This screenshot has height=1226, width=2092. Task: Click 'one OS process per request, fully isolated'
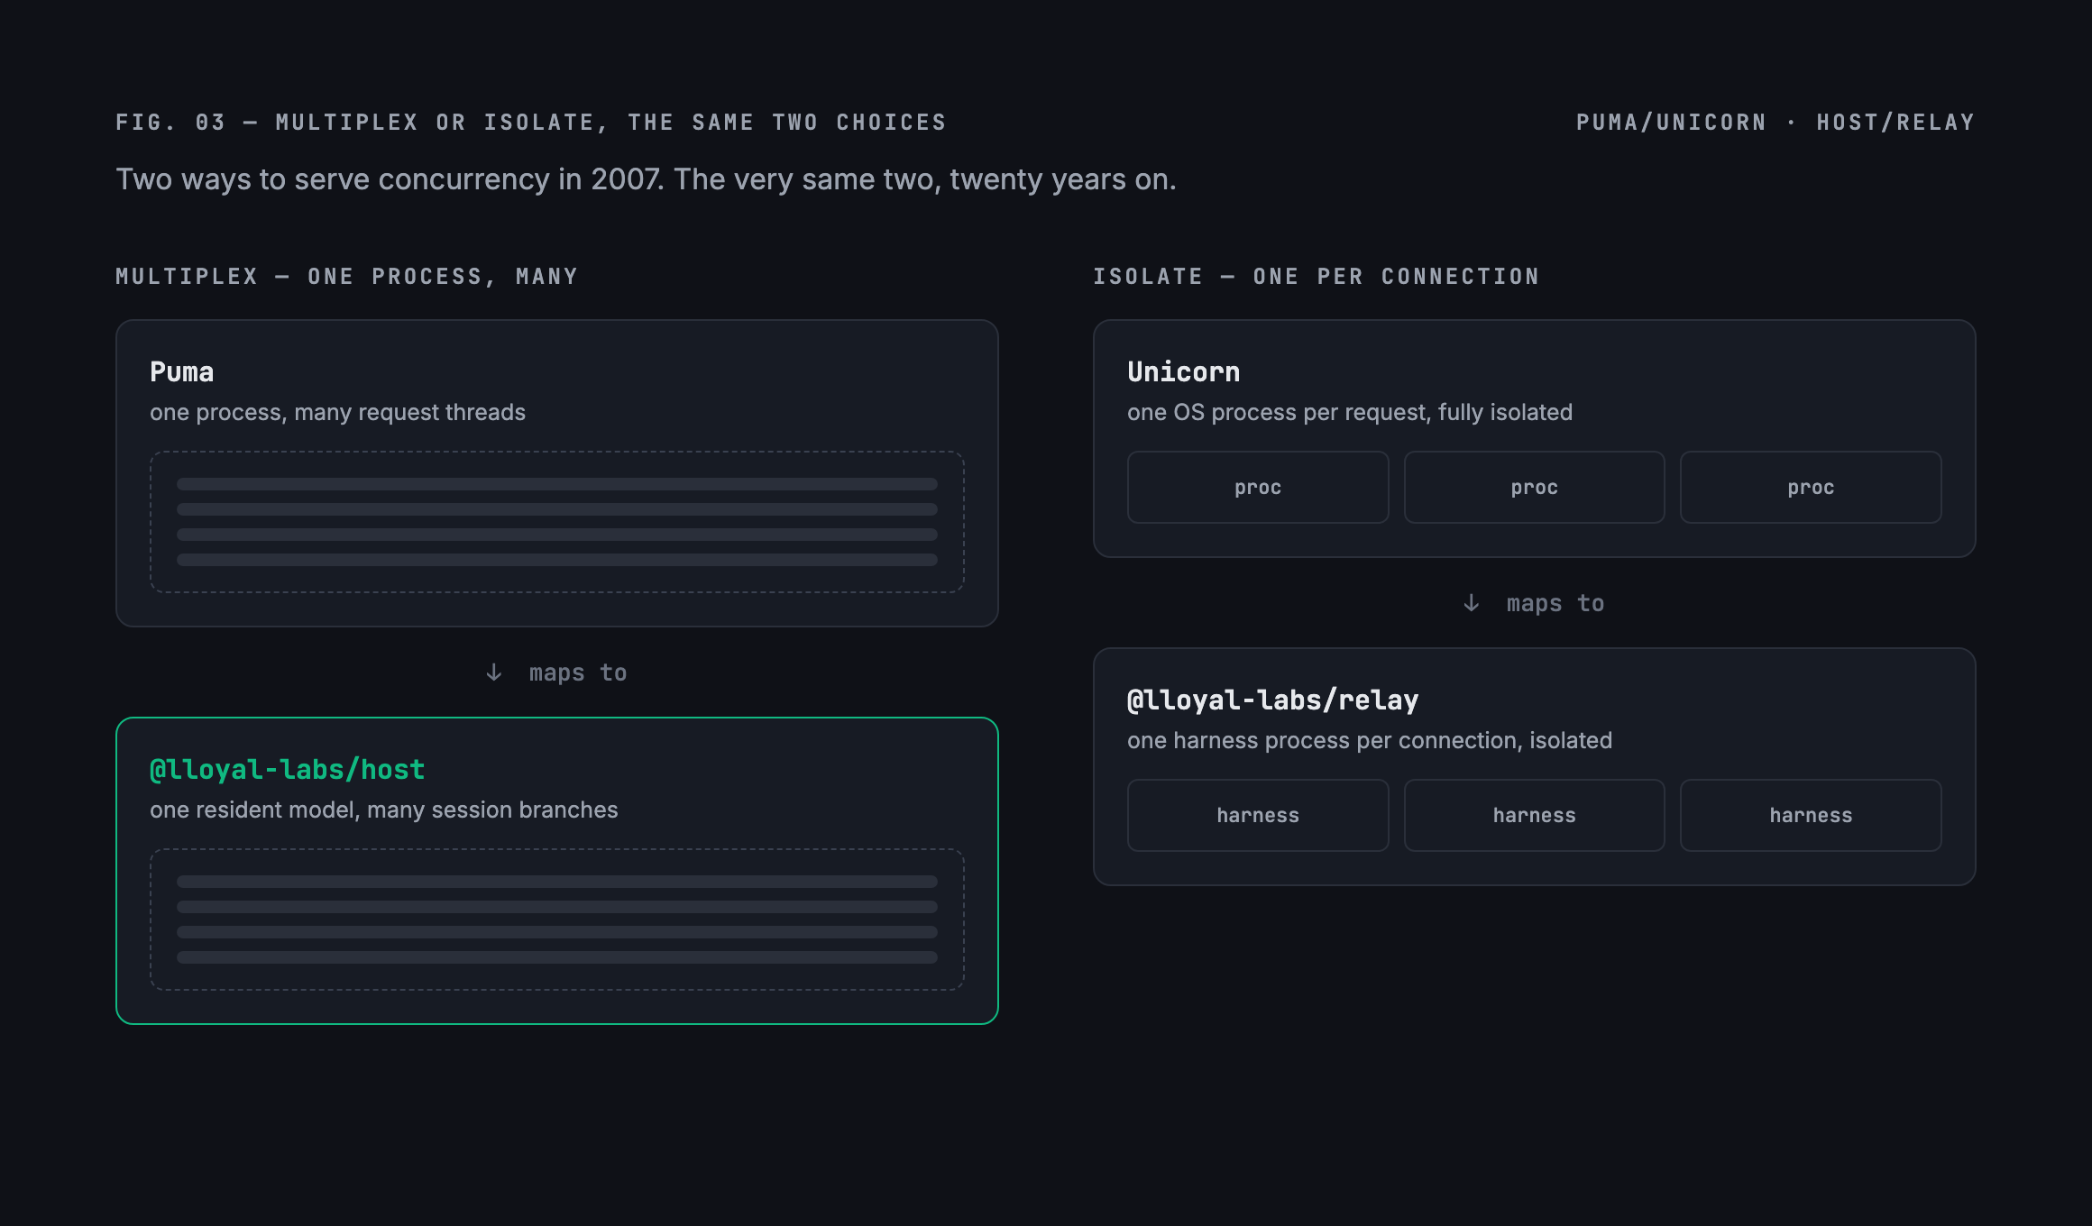point(1350,413)
